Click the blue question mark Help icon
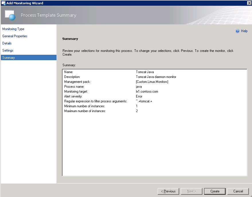Screen dimensions: 252x197 tap(237, 31)
